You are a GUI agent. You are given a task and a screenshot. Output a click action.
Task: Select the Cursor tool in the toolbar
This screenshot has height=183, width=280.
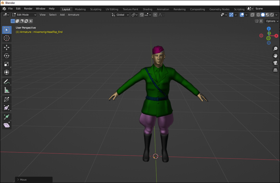click(x=7, y=38)
